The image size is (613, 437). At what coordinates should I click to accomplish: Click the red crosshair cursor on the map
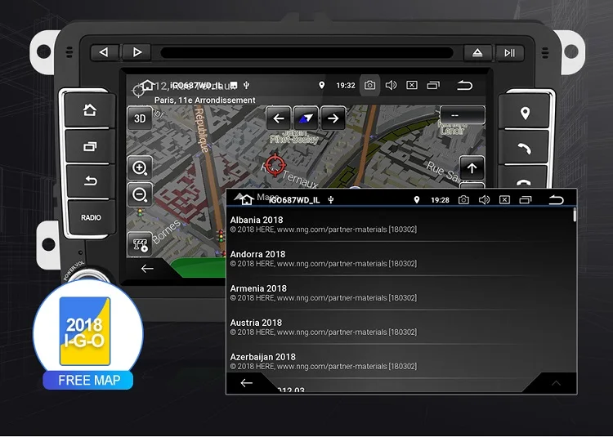point(275,165)
